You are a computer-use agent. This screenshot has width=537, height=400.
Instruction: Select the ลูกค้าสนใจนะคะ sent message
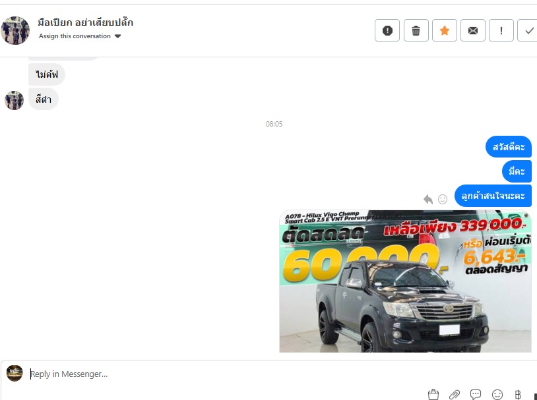pos(493,196)
